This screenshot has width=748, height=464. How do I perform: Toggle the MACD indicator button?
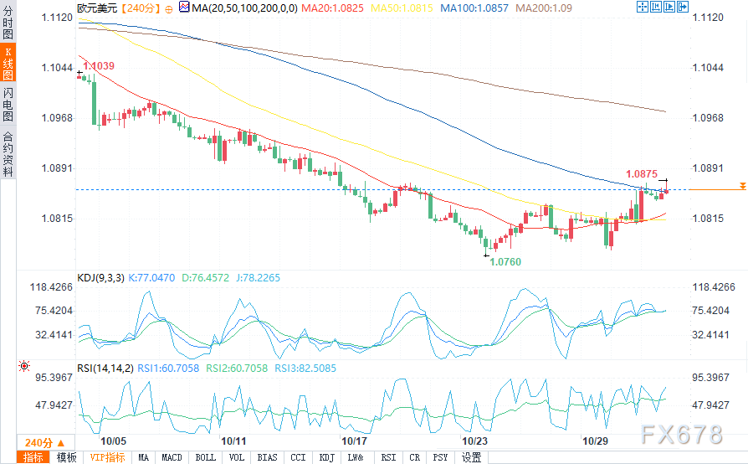(172, 457)
